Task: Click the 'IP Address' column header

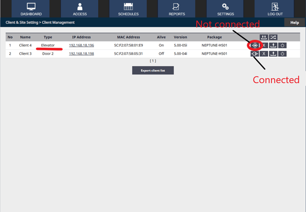Action: (x=81, y=37)
